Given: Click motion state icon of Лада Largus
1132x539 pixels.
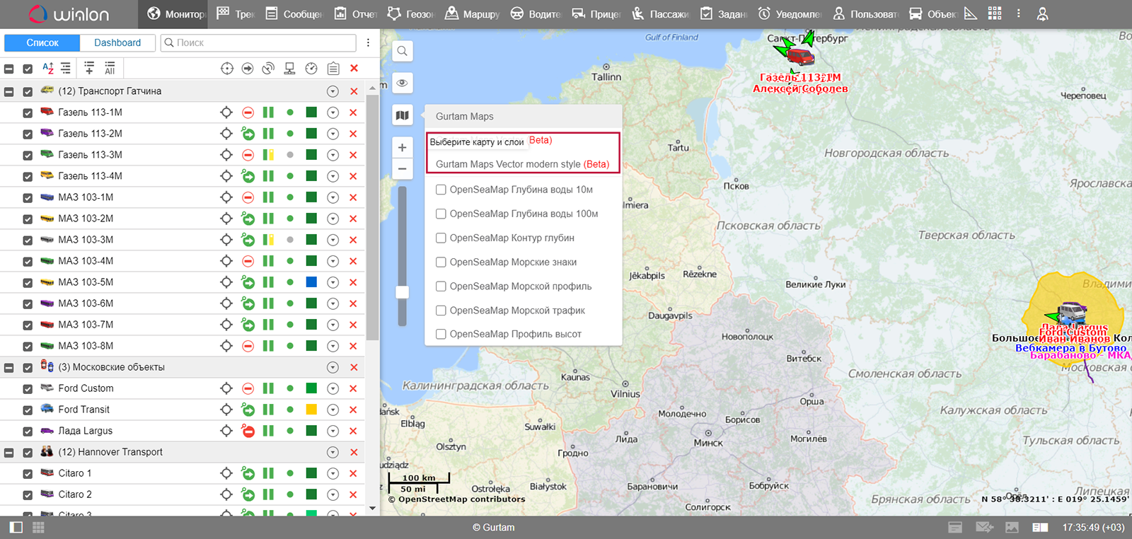Looking at the screenshot, I should pyautogui.click(x=248, y=431).
